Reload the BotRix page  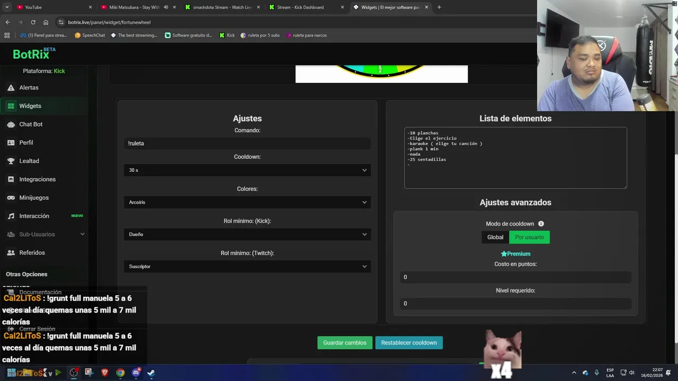33,22
